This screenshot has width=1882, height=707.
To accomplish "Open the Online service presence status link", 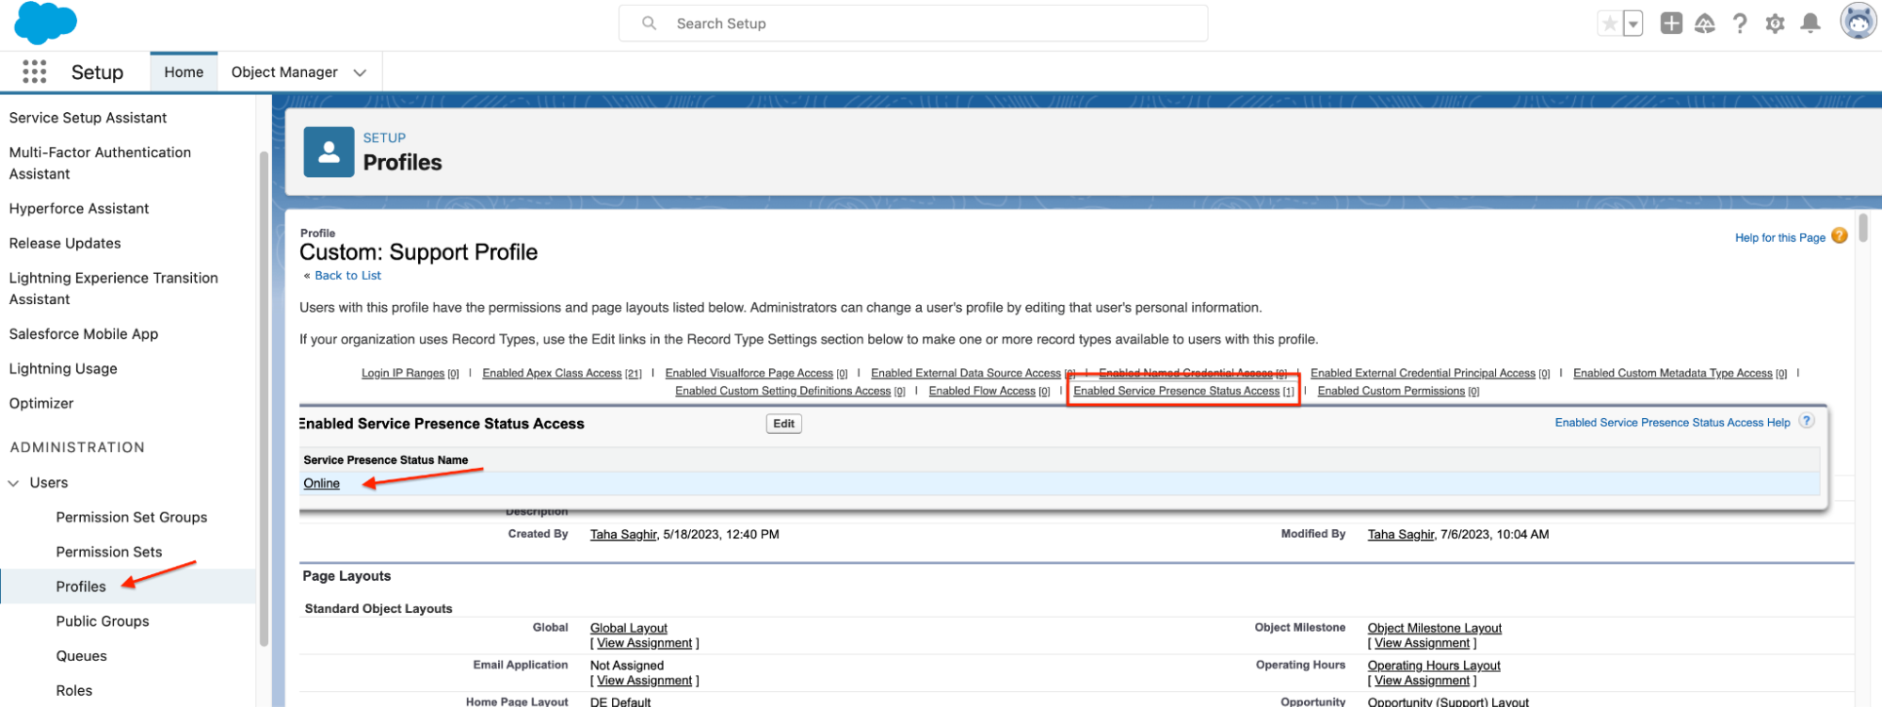I will point(321,483).
